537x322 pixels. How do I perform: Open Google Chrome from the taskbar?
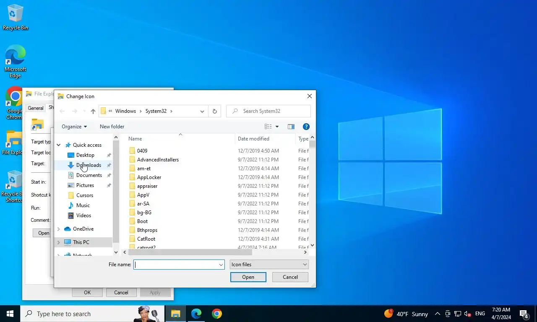[x=217, y=314]
